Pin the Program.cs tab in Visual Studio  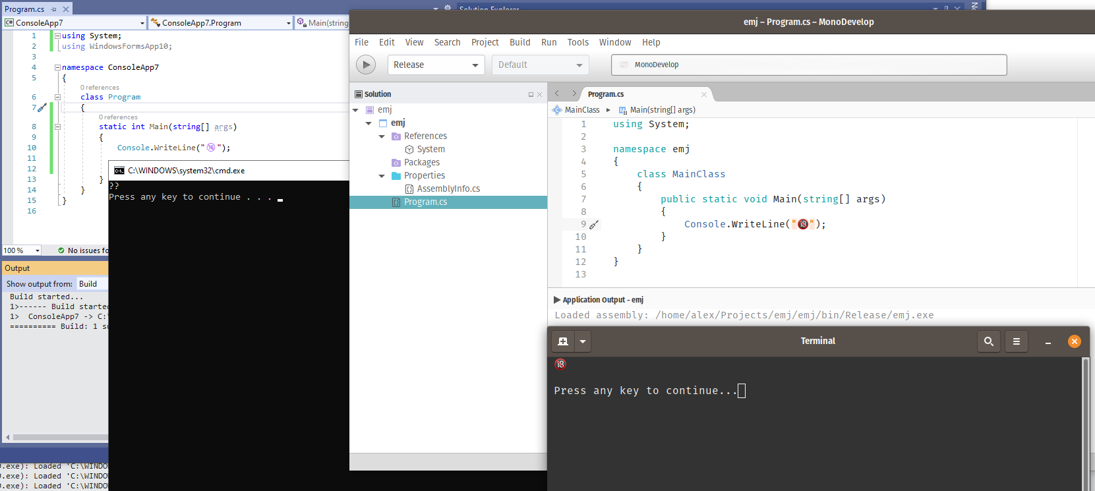[x=53, y=9]
